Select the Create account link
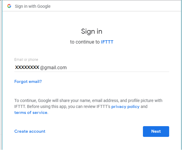Viewport: 182px width, 150px height. [x=30, y=131]
